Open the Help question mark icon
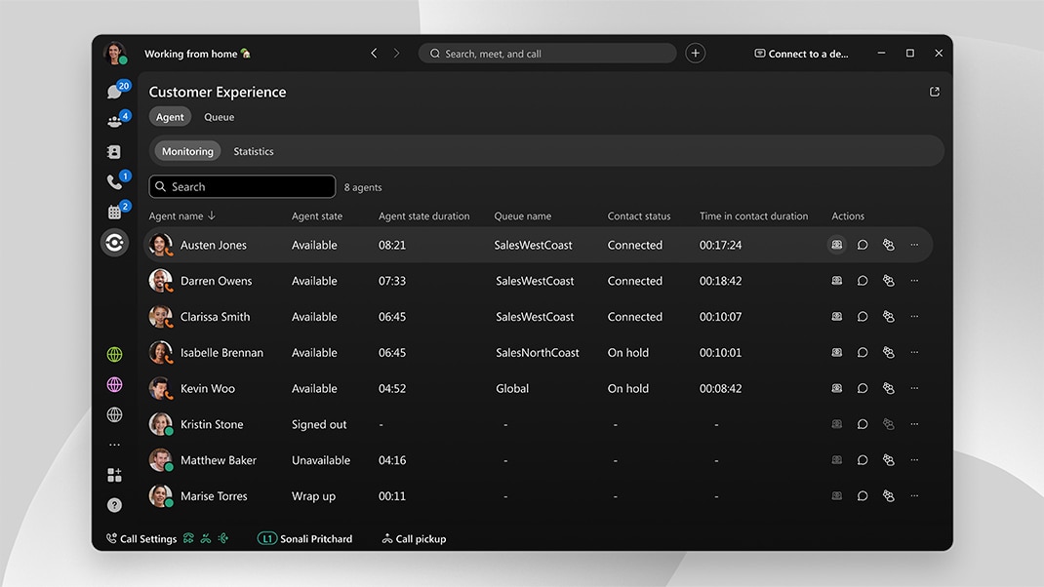Screen dimensions: 1044x587 [114, 505]
